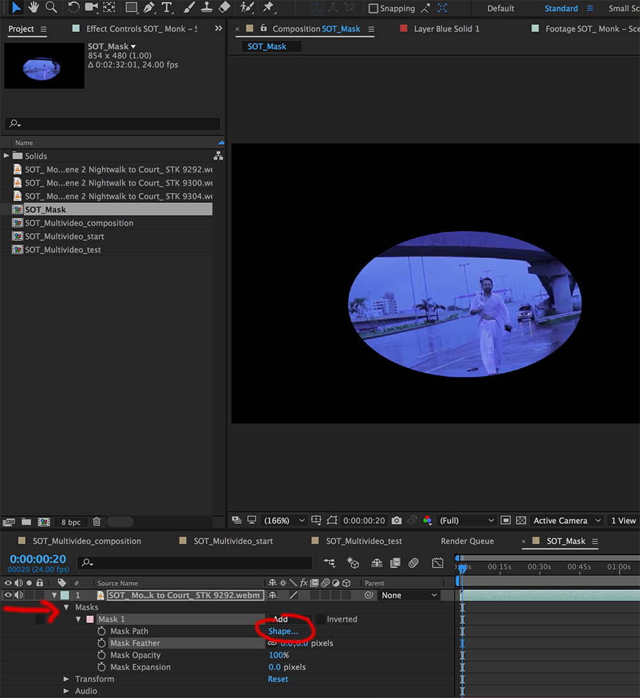The width and height of the screenshot is (640, 698).
Task: Expand the Transform property group
Action: 66,679
